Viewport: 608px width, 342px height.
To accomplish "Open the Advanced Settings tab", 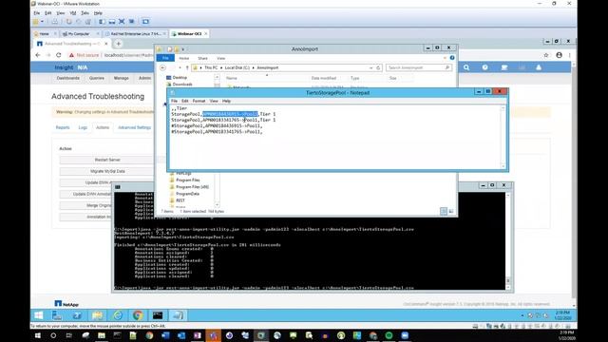I will pos(134,127).
